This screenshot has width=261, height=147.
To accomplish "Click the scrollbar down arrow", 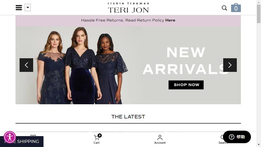I will [x=259, y=145].
